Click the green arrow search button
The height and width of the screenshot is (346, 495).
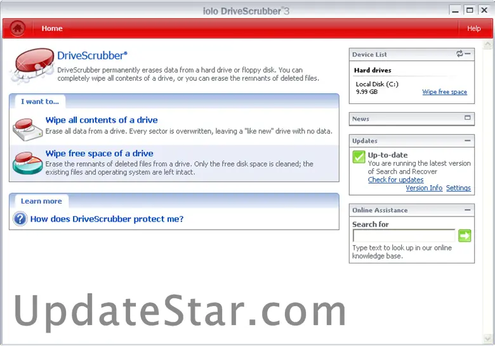point(465,236)
